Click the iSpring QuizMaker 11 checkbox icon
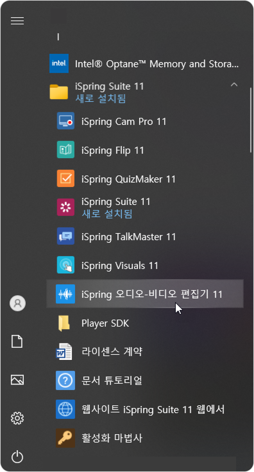 coord(65,179)
